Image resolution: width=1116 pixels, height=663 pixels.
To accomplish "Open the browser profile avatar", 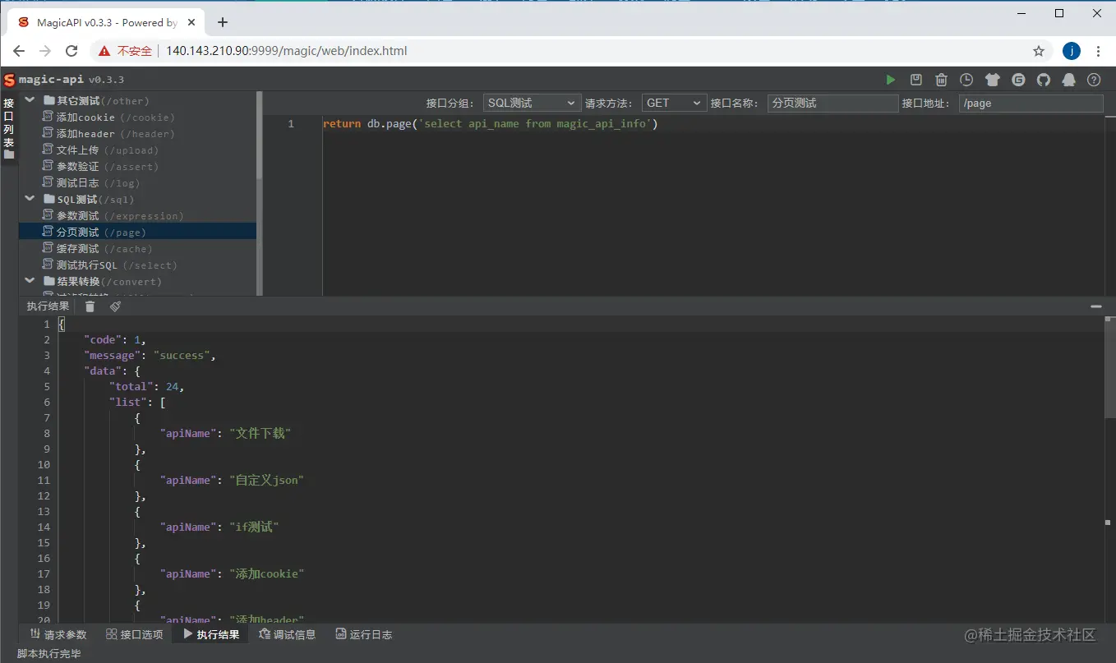I will click(1072, 51).
